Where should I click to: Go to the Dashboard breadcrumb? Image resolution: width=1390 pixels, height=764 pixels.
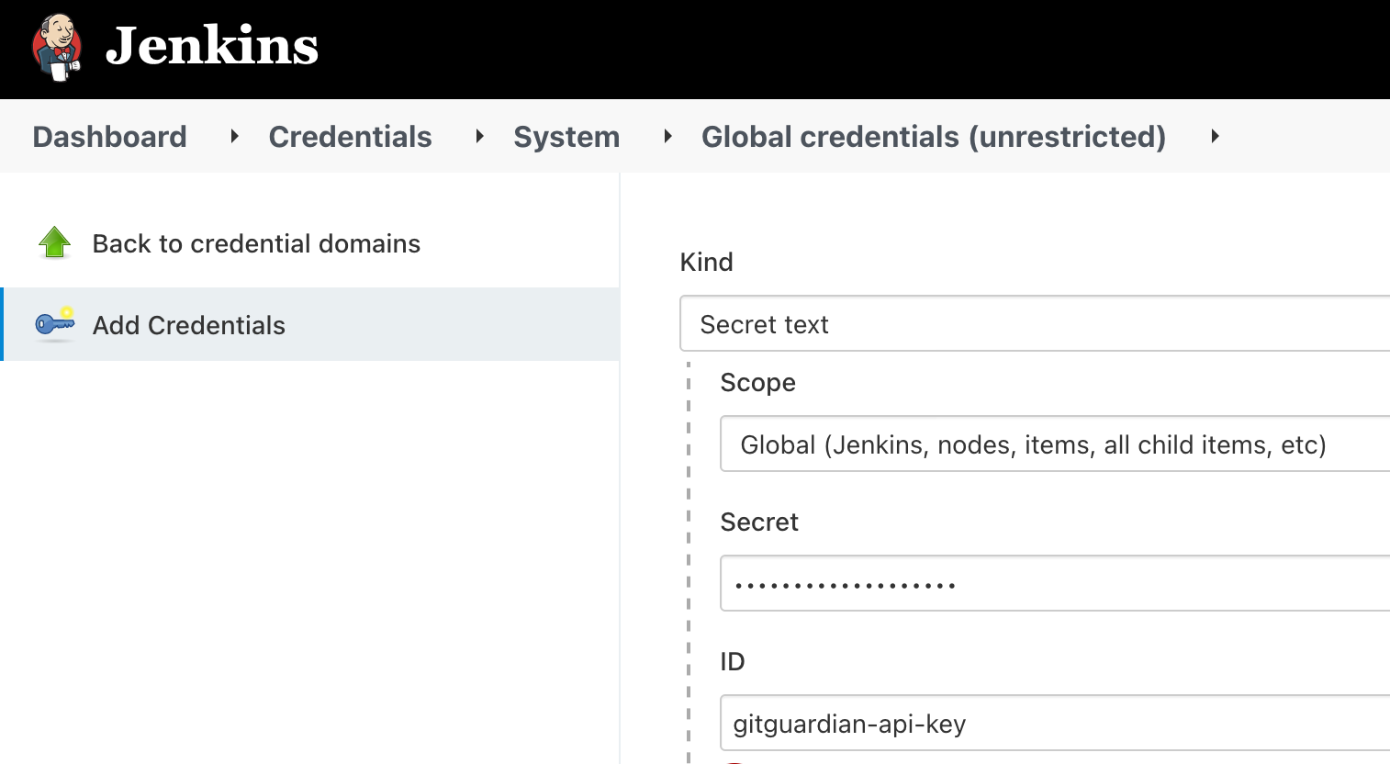tap(109, 137)
